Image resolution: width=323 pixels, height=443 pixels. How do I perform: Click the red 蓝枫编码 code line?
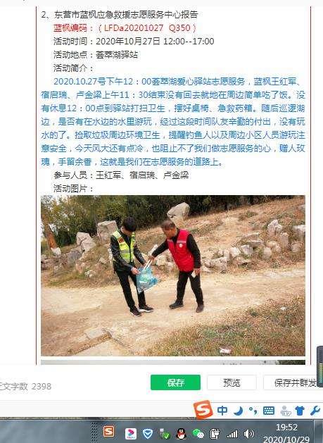[x=125, y=27]
